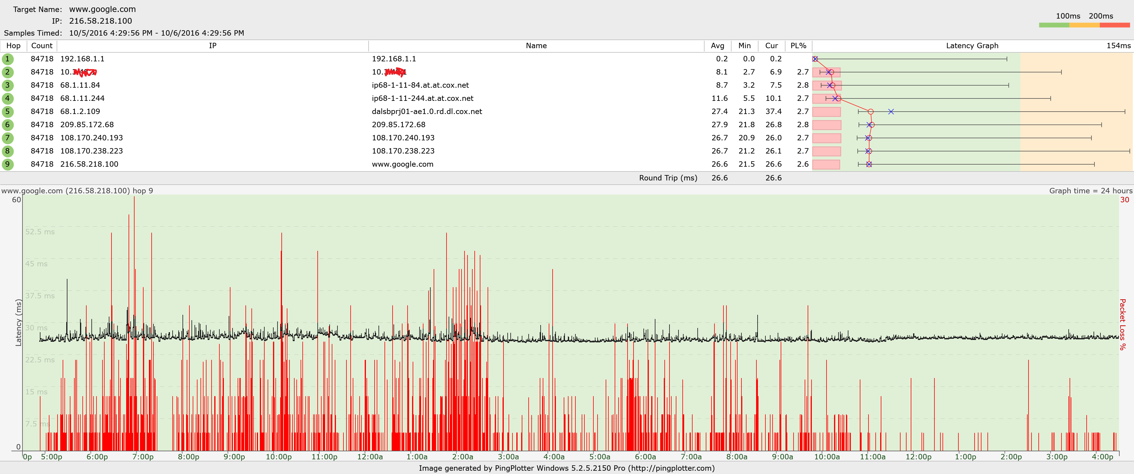Click hop 9 packet loss value 2.6
1134x474 pixels.
click(x=803, y=165)
